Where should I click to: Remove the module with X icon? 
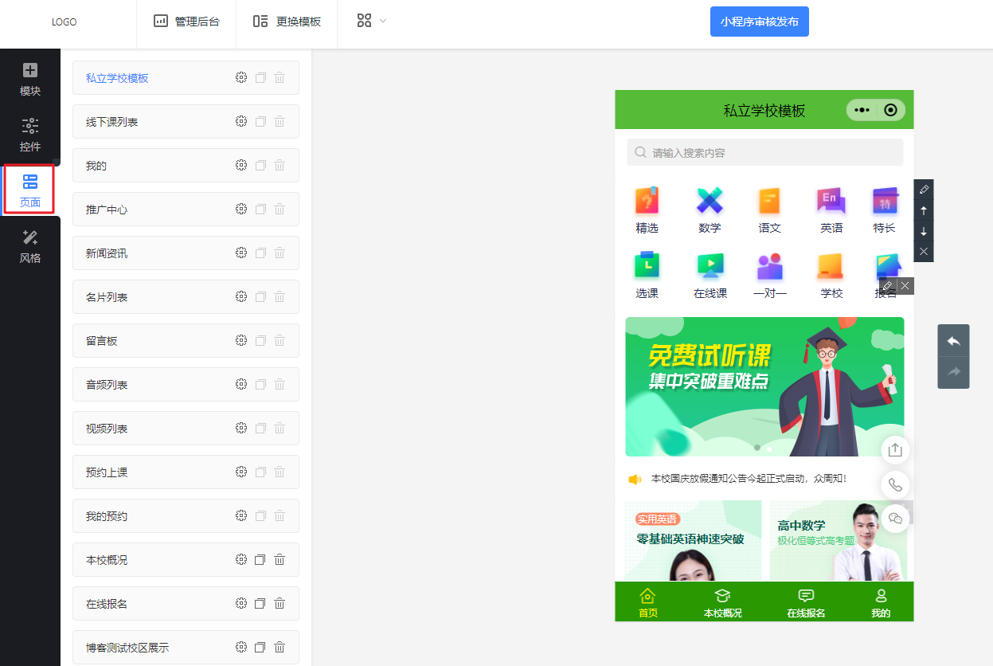coord(924,252)
